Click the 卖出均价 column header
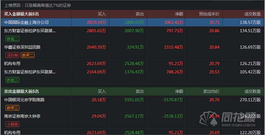The image size is (265, 135). point(211,91)
